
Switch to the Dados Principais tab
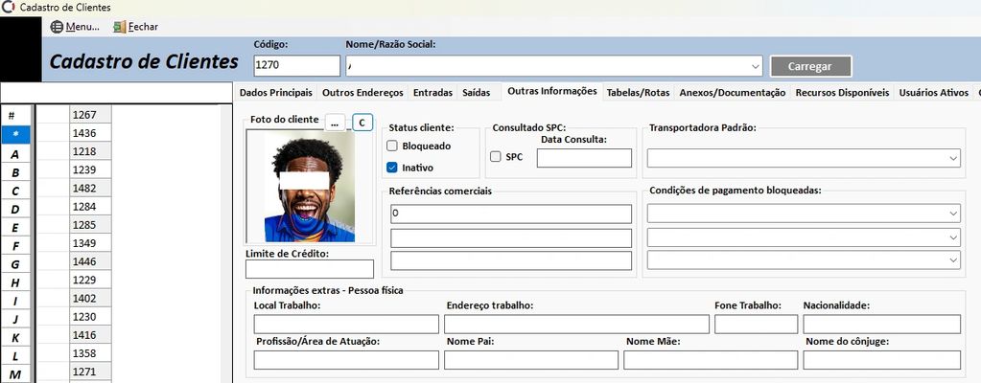click(275, 93)
